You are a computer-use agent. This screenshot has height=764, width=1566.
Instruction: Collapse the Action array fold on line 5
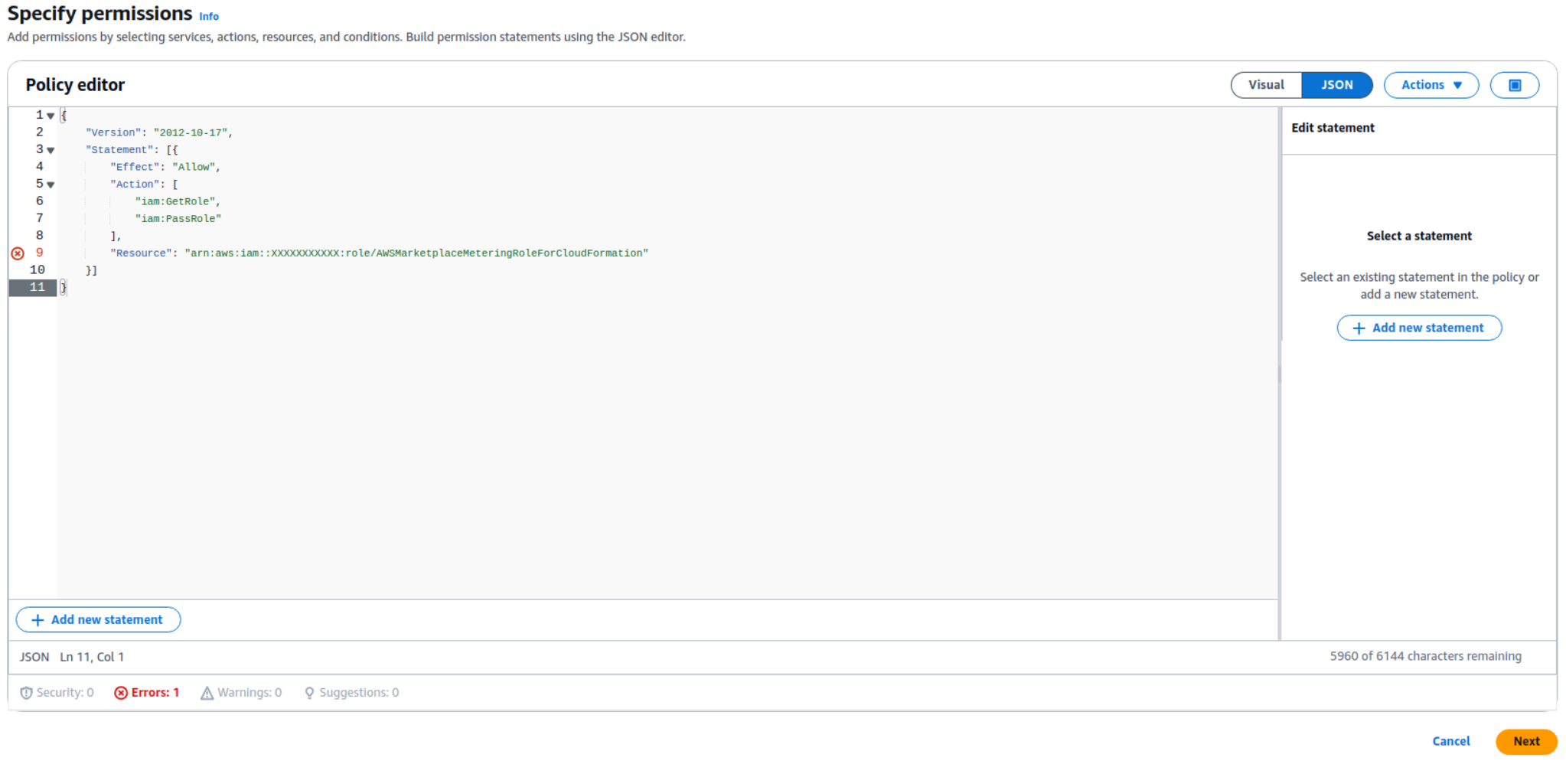(51, 184)
